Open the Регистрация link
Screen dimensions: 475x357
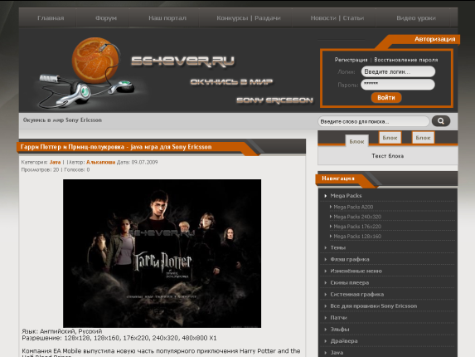pos(351,60)
